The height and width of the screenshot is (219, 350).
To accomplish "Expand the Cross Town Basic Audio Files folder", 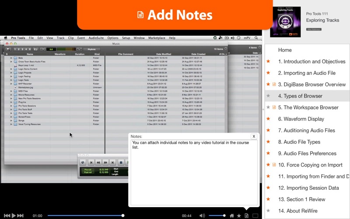I will 11,61.
